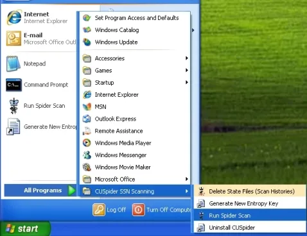Click Remote Assistance text
Viewport: 307px width, 236px height.
click(119, 131)
